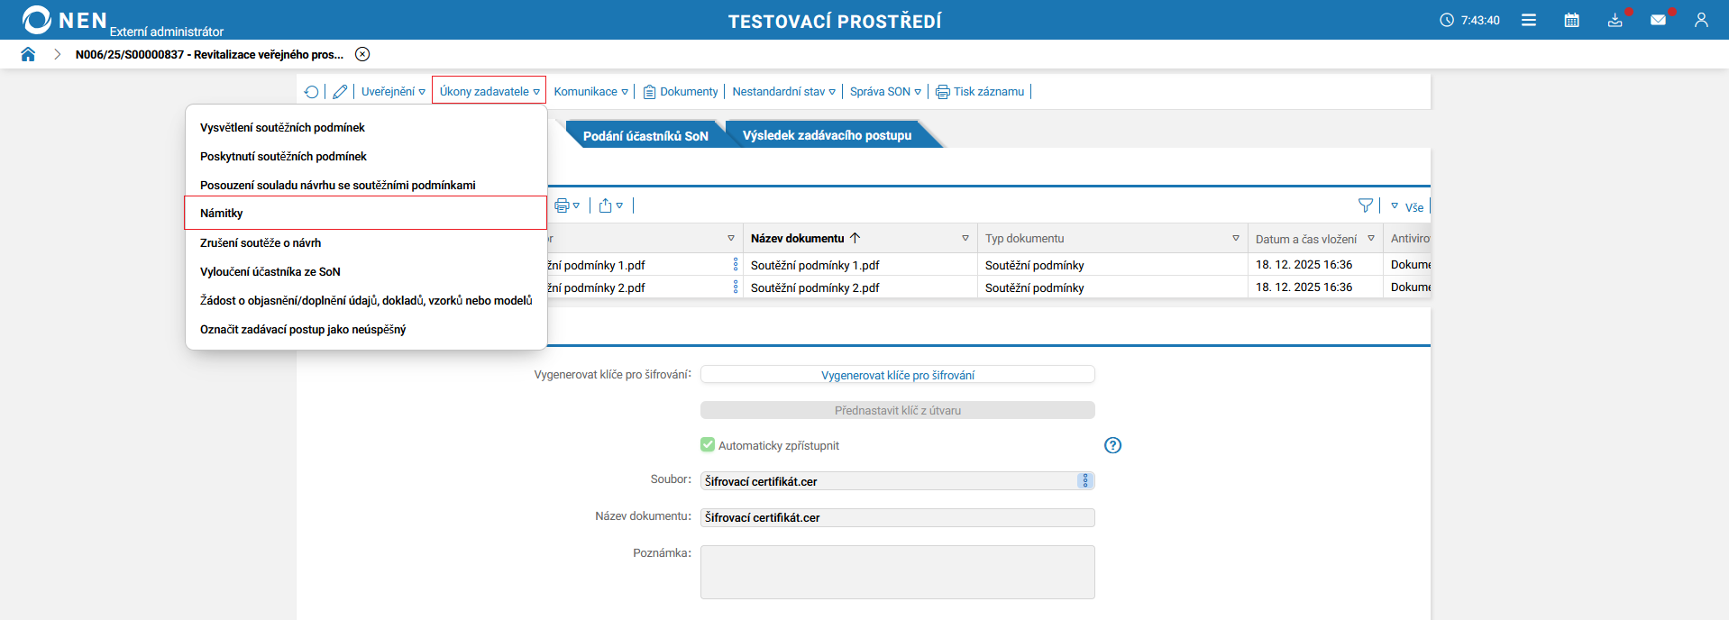Click the refresh record icon
1729x620 pixels.
click(311, 92)
